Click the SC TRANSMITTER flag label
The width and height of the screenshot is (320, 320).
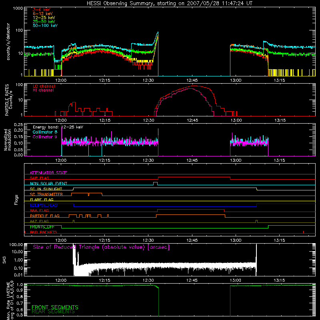pyautogui.click(x=46, y=194)
